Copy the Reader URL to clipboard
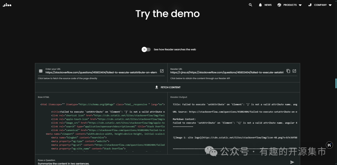The height and width of the screenshot is (165, 337). click(x=288, y=71)
